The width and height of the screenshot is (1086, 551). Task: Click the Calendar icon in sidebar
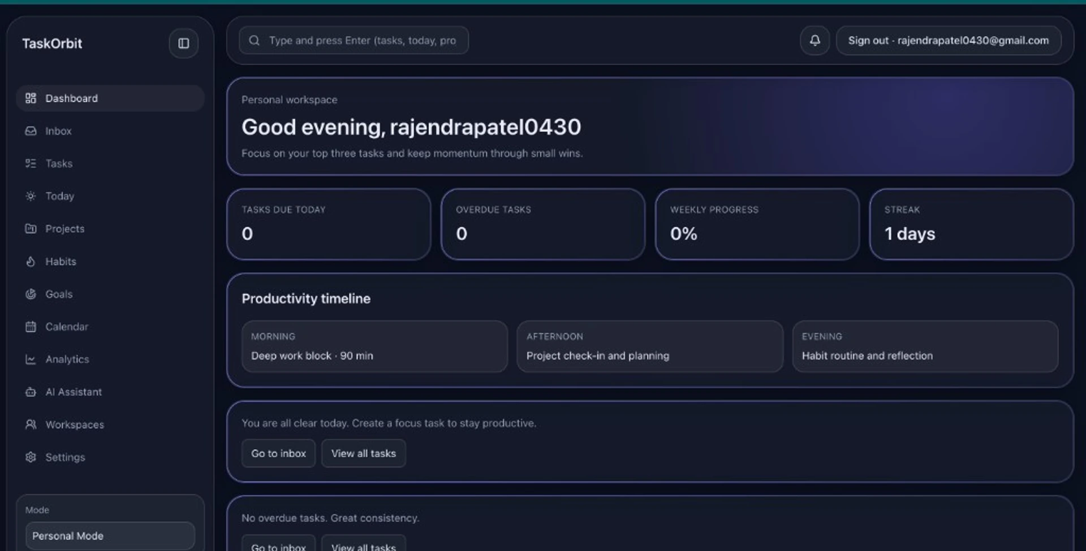[31, 327]
